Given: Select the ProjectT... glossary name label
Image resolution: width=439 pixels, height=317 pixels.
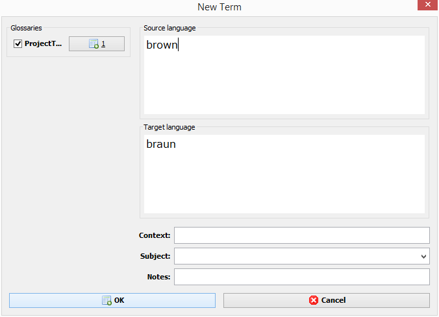Looking at the screenshot, I should click(43, 44).
